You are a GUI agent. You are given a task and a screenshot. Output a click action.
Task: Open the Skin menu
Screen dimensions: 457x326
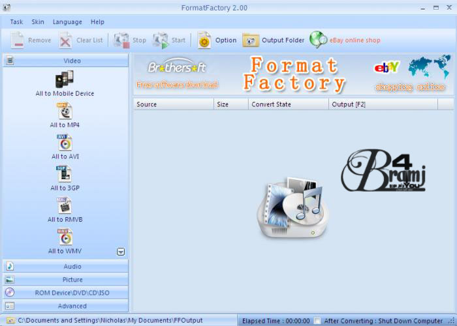tap(38, 22)
